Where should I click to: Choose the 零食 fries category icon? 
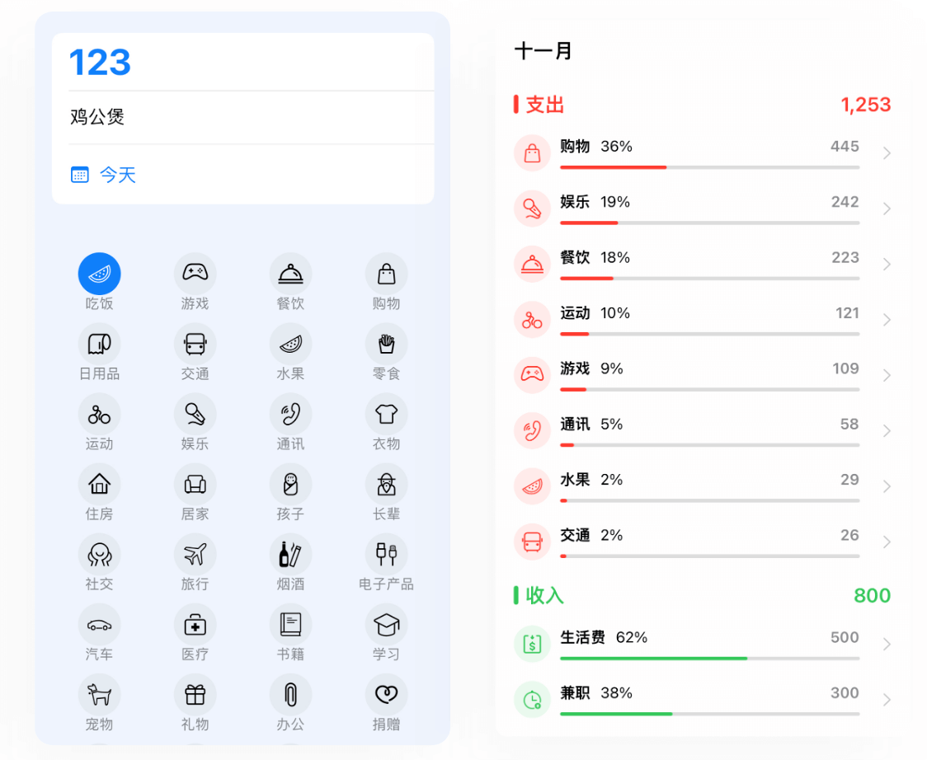click(x=386, y=344)
